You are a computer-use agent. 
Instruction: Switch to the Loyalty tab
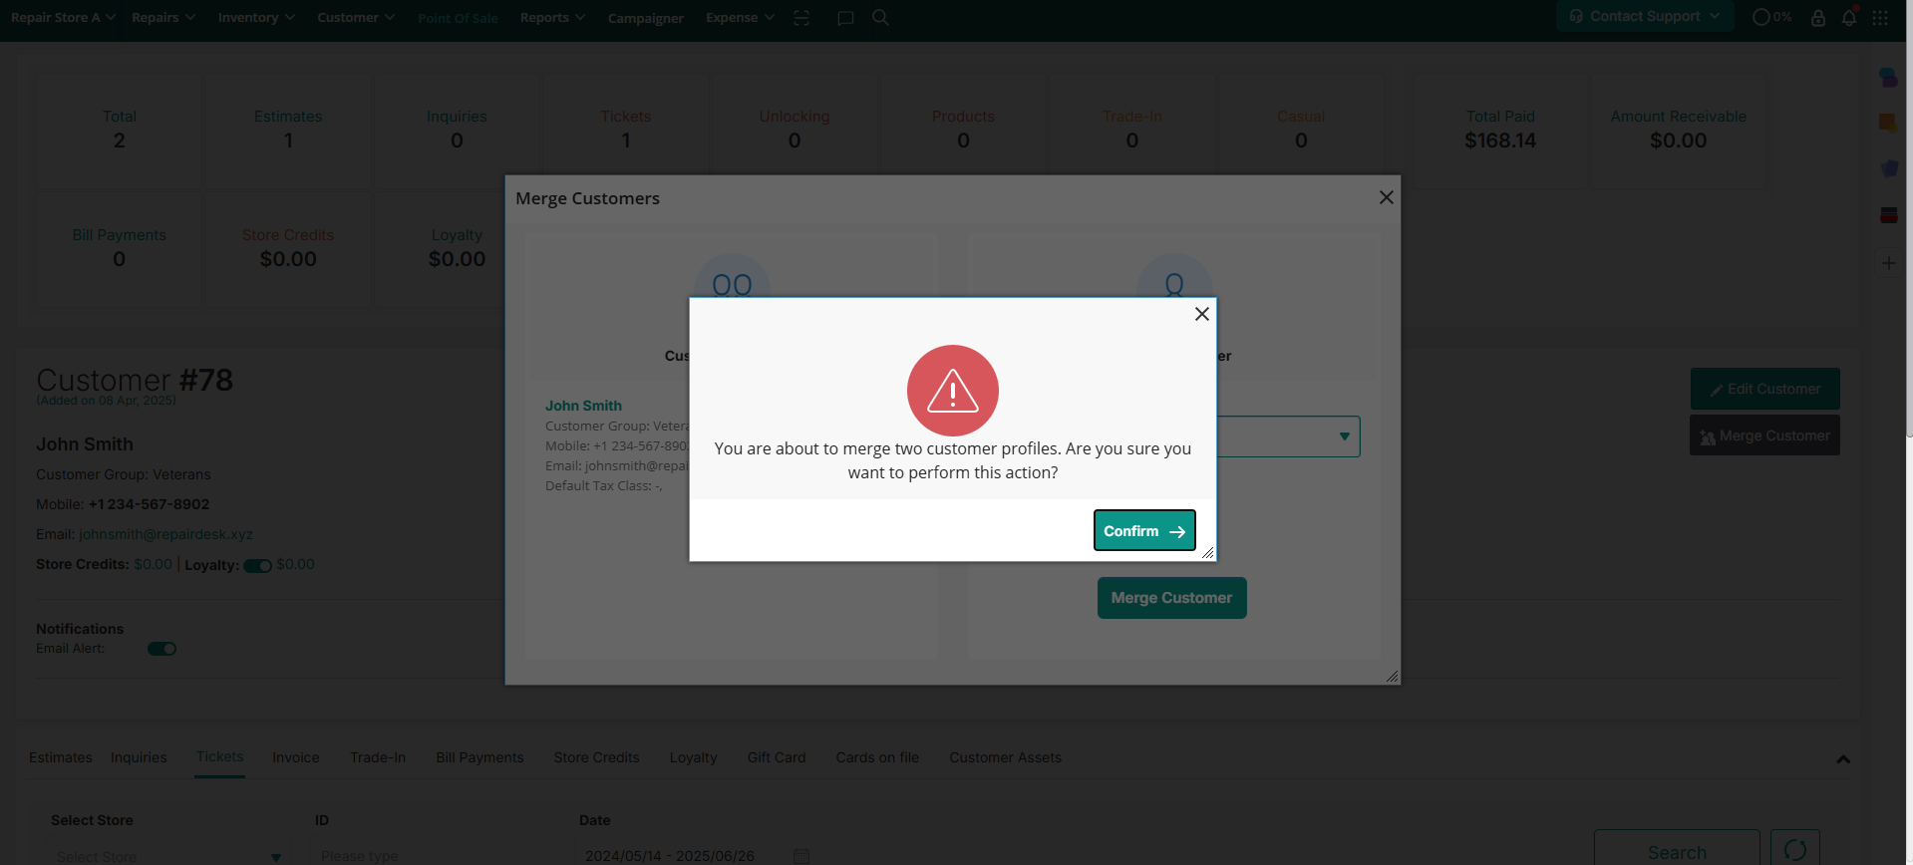[x=693, y=757]
